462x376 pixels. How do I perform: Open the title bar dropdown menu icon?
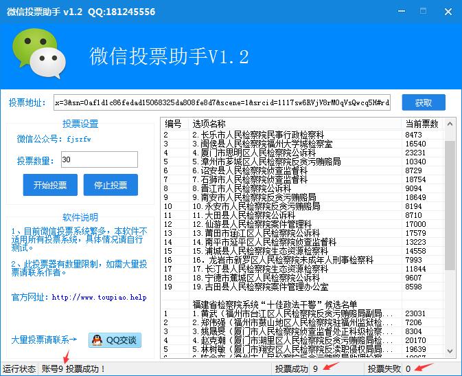380,12
